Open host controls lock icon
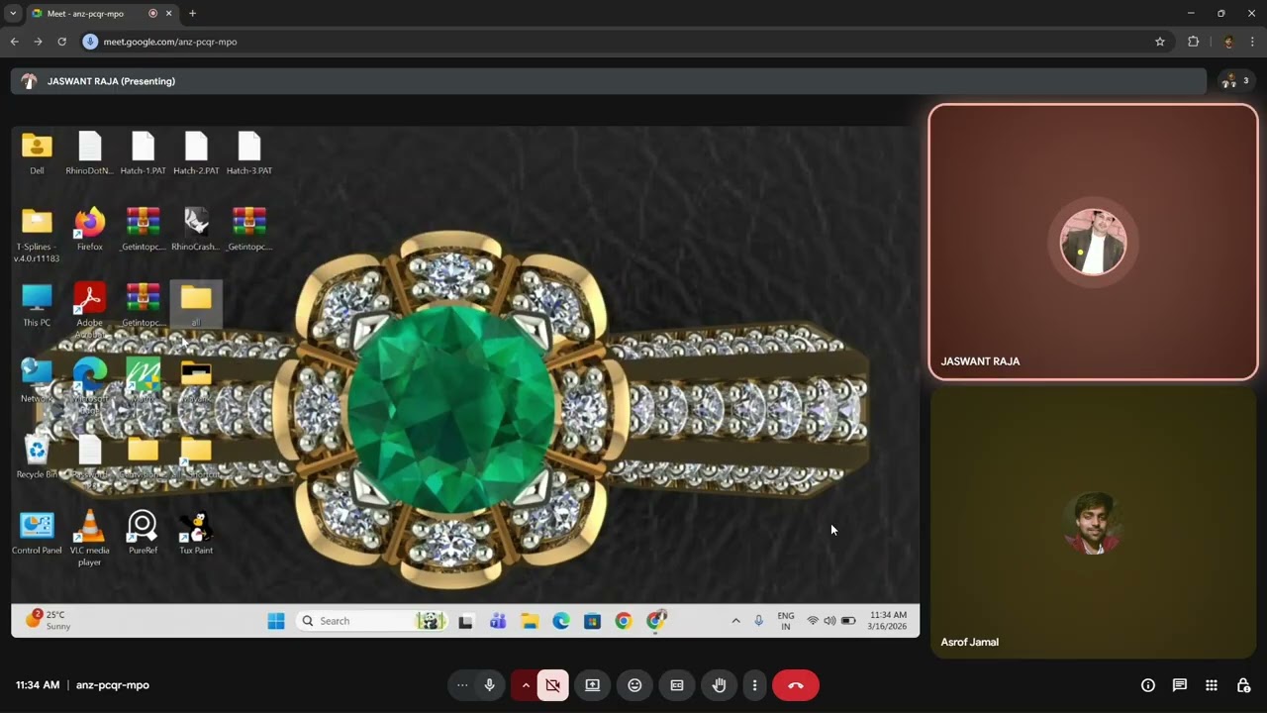Image resolution: width=1267 pixels, height=713 pixels. (1244, 685)
